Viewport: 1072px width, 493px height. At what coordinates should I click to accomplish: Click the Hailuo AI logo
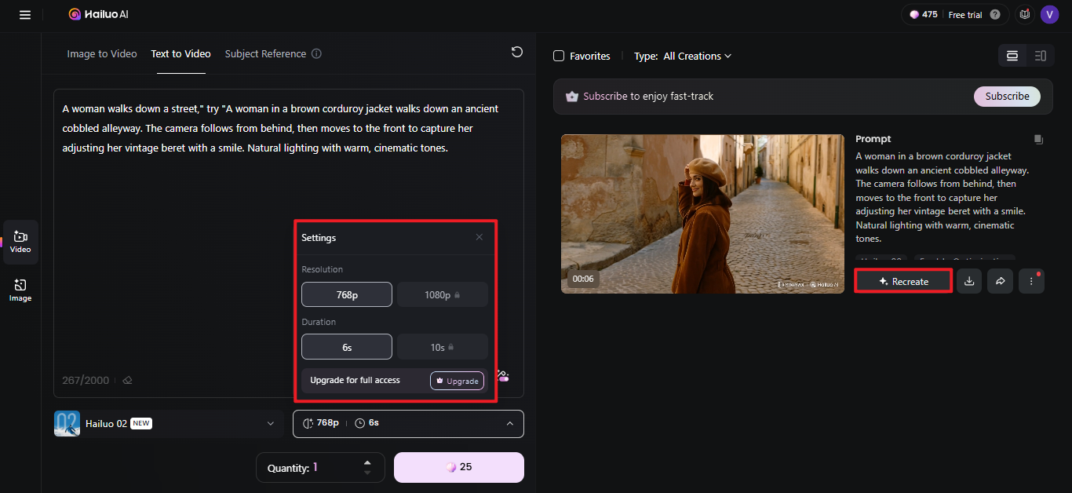click(97, 14)
